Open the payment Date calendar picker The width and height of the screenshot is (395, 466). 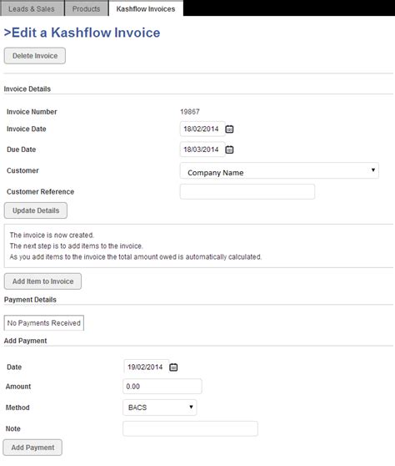(x=173, y=367)
